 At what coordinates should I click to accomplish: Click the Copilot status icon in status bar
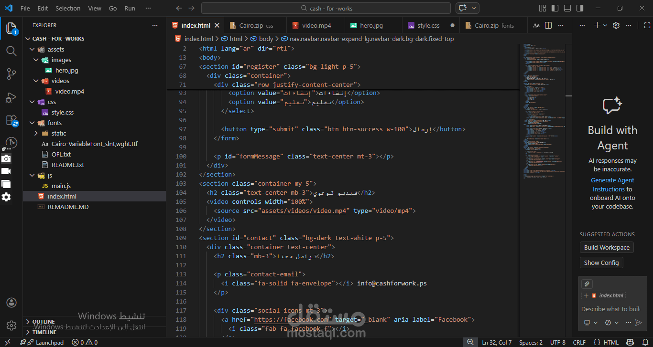point(631,342)
